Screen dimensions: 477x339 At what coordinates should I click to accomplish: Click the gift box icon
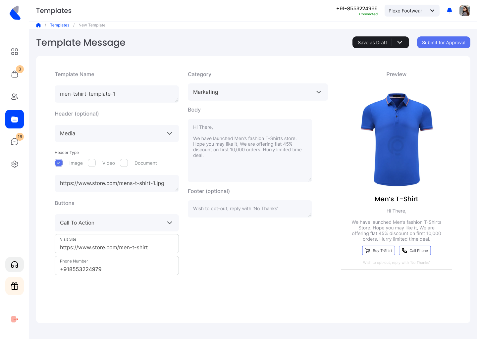pos(15,286)
